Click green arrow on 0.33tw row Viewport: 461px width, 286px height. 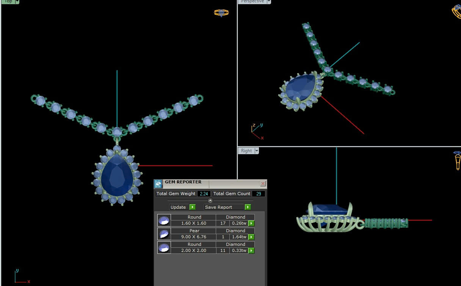click(251, 251)
